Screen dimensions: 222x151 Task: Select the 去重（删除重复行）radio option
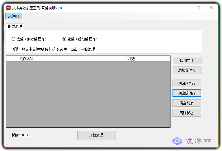tap(13, 39)
